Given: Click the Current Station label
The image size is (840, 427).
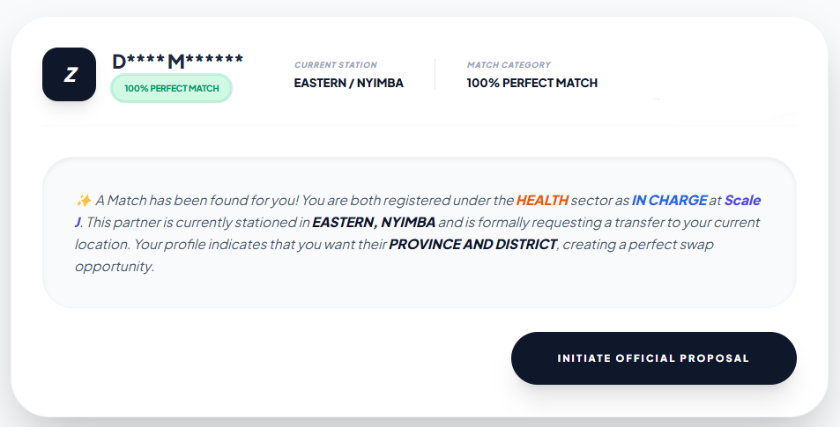Looking at the screenshot, I should click(336, 65).
